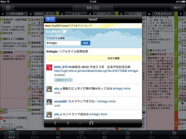Tap the Wi-Fi icon in status bar
This screenshot has height=139, width=186.
(8, 1)
